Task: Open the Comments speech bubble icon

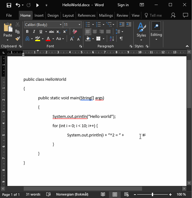Action: (x=185, y=15)
